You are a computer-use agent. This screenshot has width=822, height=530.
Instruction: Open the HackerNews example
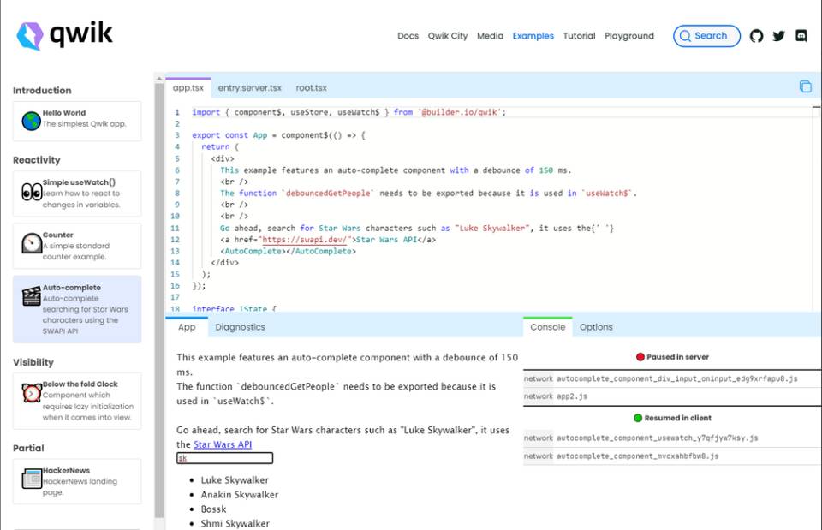(77, 481)
